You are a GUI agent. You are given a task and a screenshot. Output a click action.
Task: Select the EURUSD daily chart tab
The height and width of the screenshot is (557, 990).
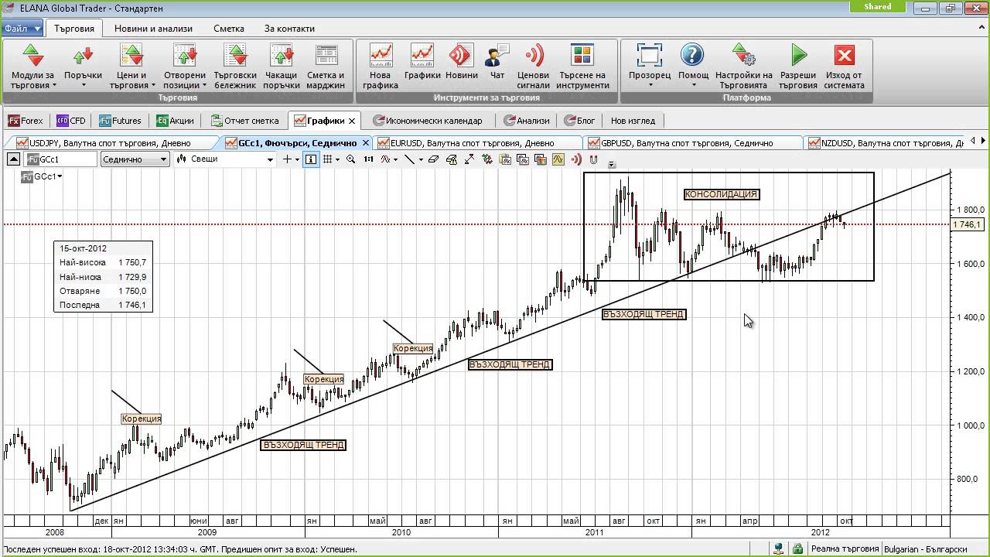[473, 143]
